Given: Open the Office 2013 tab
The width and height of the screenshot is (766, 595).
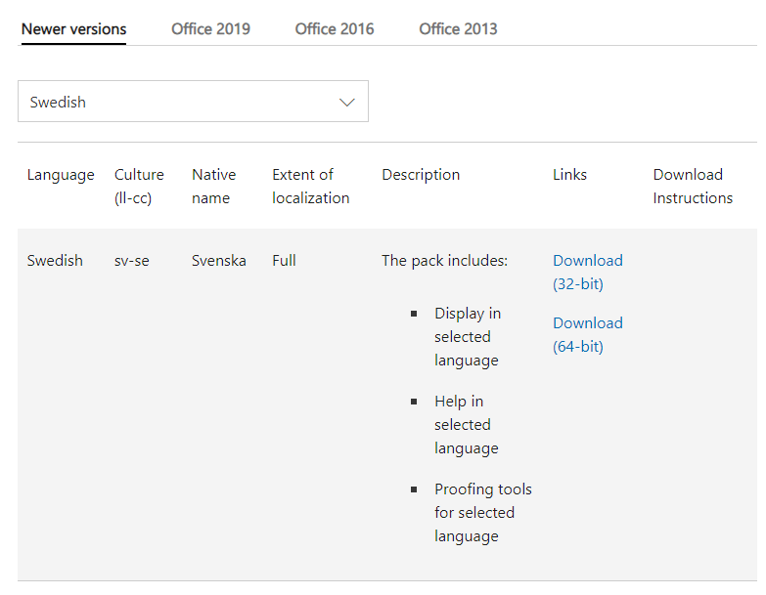Looking at the screenshot, I should [458, 29].
